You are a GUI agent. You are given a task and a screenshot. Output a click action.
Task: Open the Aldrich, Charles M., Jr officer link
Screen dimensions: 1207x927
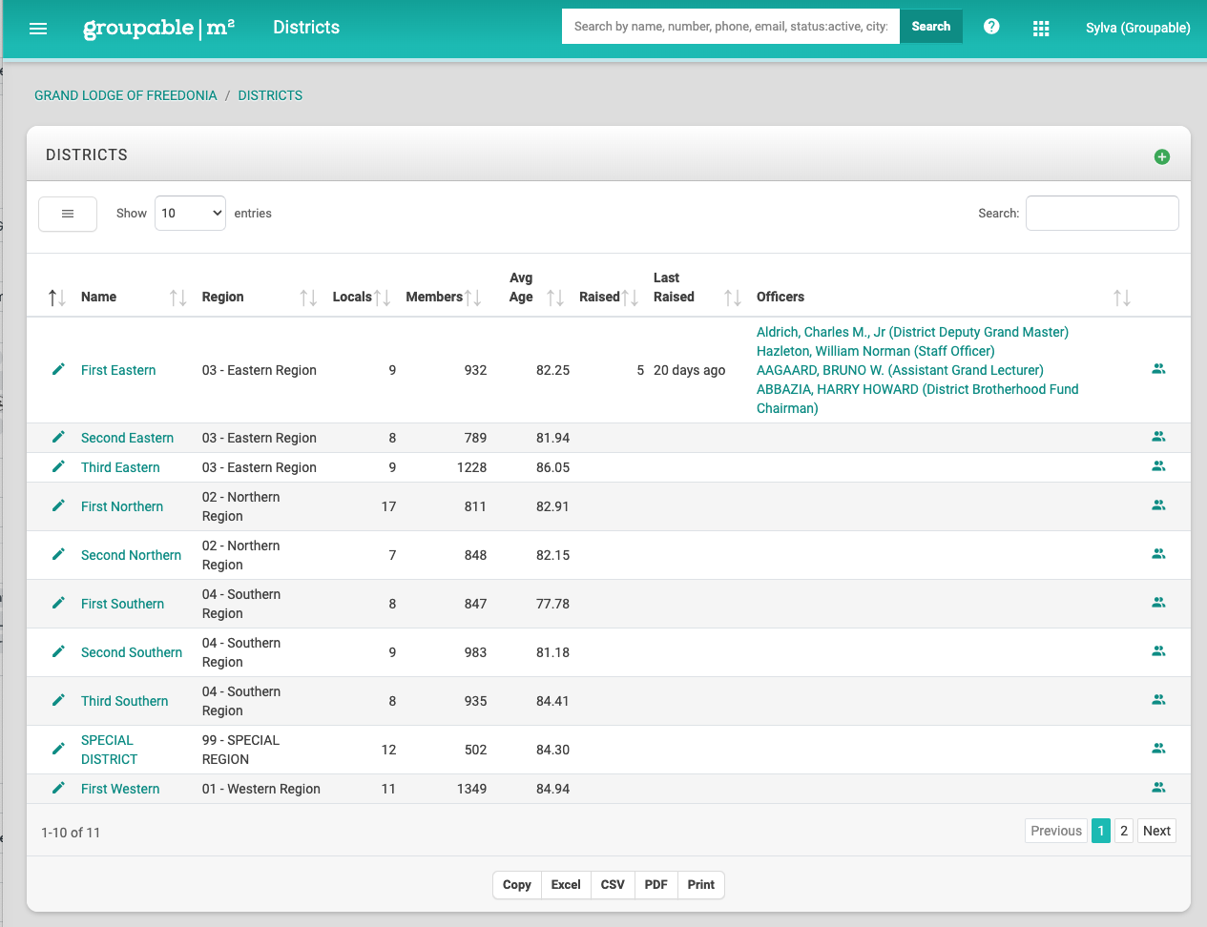pos(821,332)
